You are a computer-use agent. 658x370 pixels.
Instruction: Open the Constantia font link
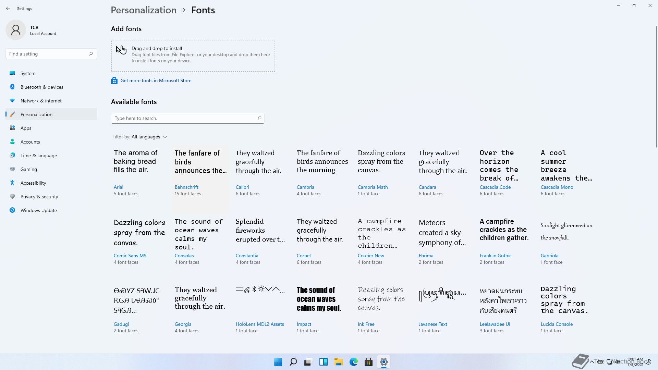(x=247, y=256)
